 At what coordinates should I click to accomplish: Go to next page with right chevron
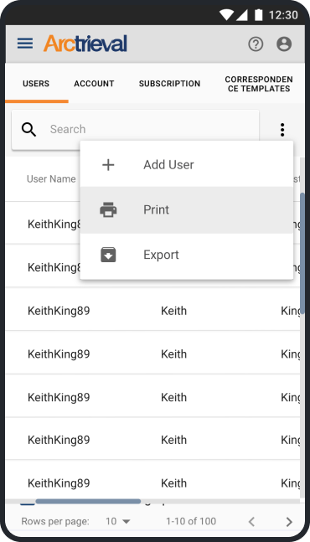pos(289,522)
